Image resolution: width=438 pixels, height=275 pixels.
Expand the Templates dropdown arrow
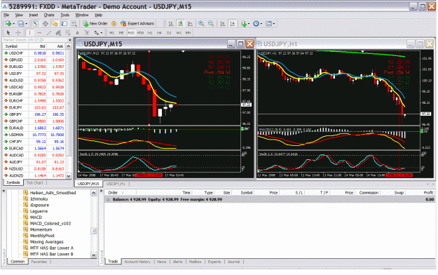274,24
